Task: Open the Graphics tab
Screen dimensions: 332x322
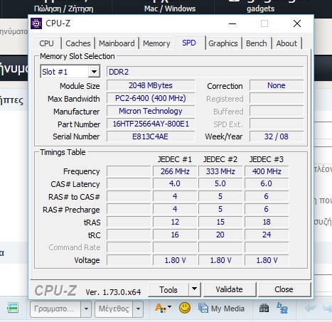Action: pos(223,43)
